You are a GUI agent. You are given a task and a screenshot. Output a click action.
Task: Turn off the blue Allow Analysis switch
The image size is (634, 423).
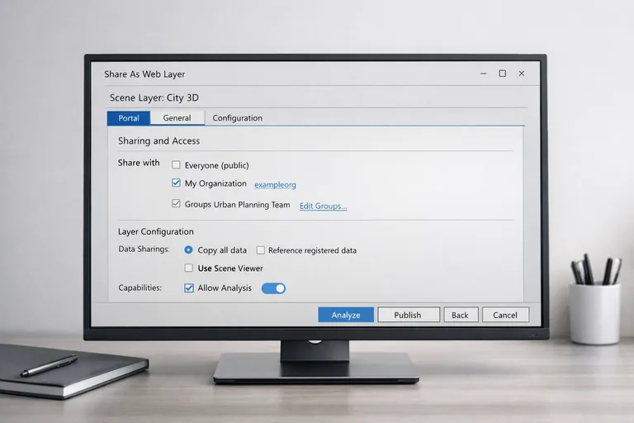pos(273,288)
